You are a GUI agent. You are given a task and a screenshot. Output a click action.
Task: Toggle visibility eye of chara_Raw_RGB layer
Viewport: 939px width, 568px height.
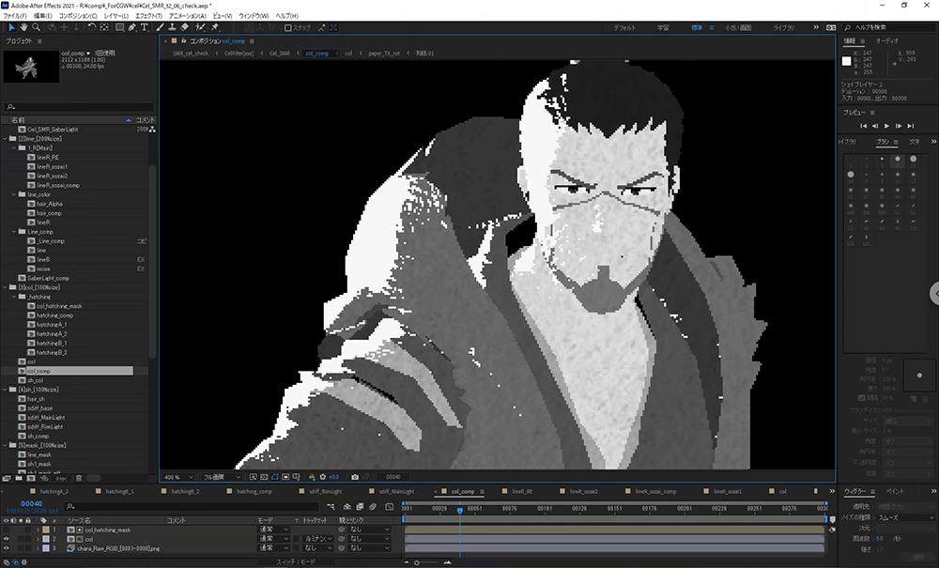tap(6, 548)
